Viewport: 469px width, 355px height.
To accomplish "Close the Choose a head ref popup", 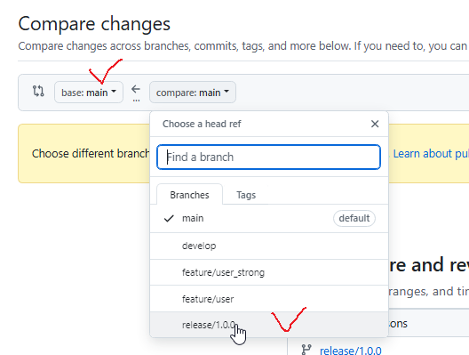I will coord(375,124).
